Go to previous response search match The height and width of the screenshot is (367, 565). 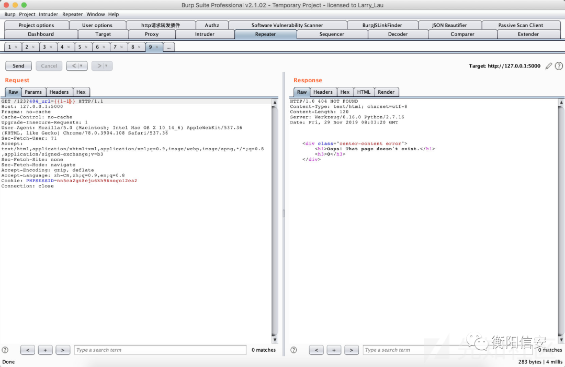pos(316,350)
